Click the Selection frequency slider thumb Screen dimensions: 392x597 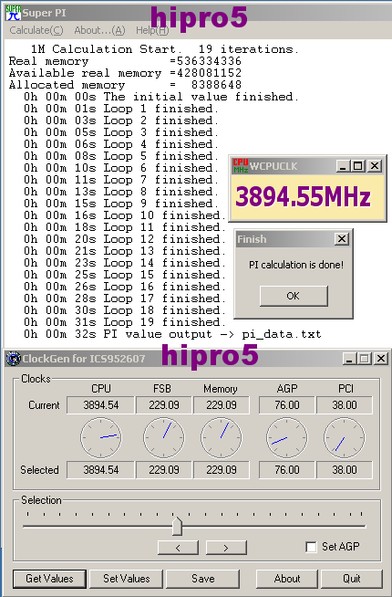[x=177, y=526]
